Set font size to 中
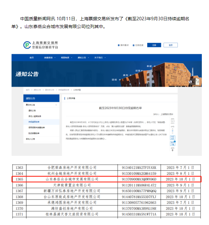The height and width of the screenshot is (225, 209). (x=173, y=131)
